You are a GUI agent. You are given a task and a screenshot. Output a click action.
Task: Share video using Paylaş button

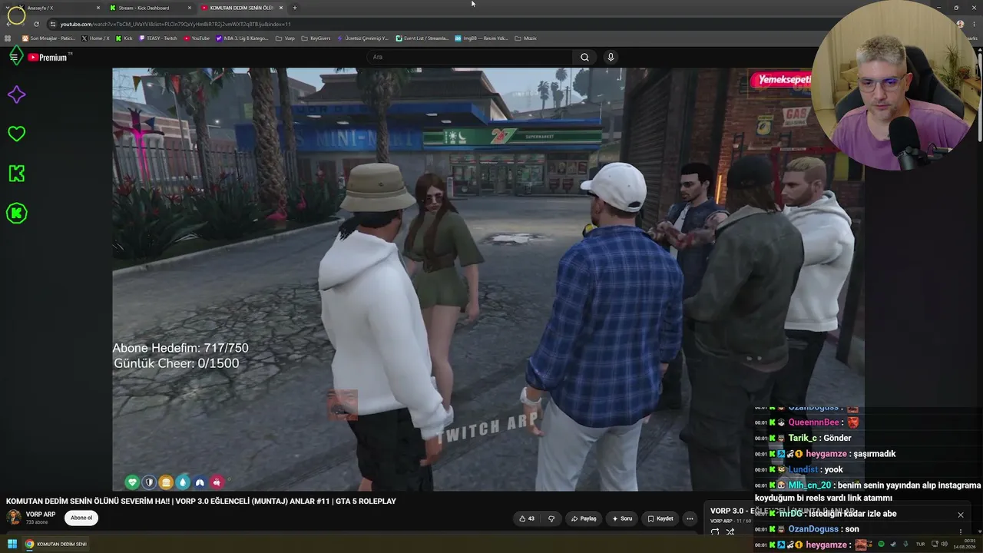[584, 518]
